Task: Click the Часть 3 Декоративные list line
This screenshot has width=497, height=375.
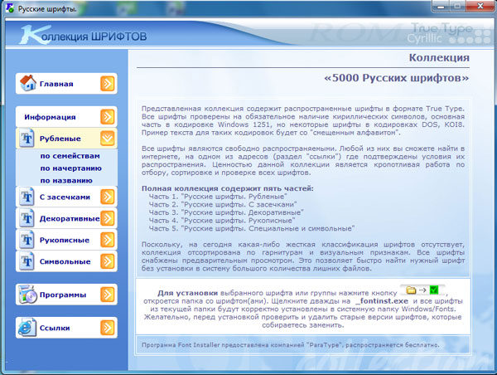Action: click(226, 212)
